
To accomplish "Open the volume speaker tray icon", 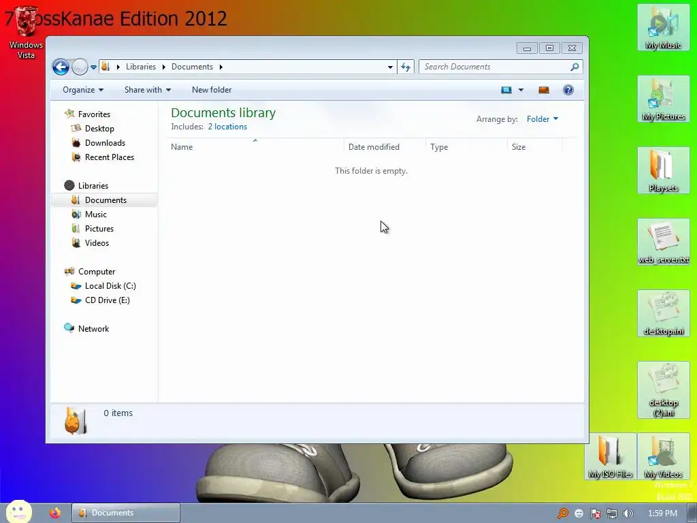I will (628, 513).
